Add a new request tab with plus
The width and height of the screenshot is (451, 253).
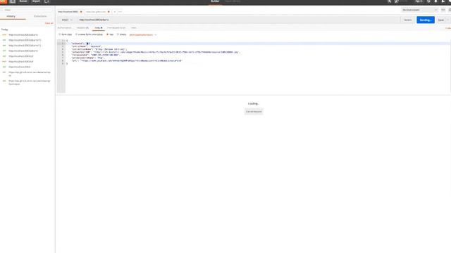click(x=114, y=12)
